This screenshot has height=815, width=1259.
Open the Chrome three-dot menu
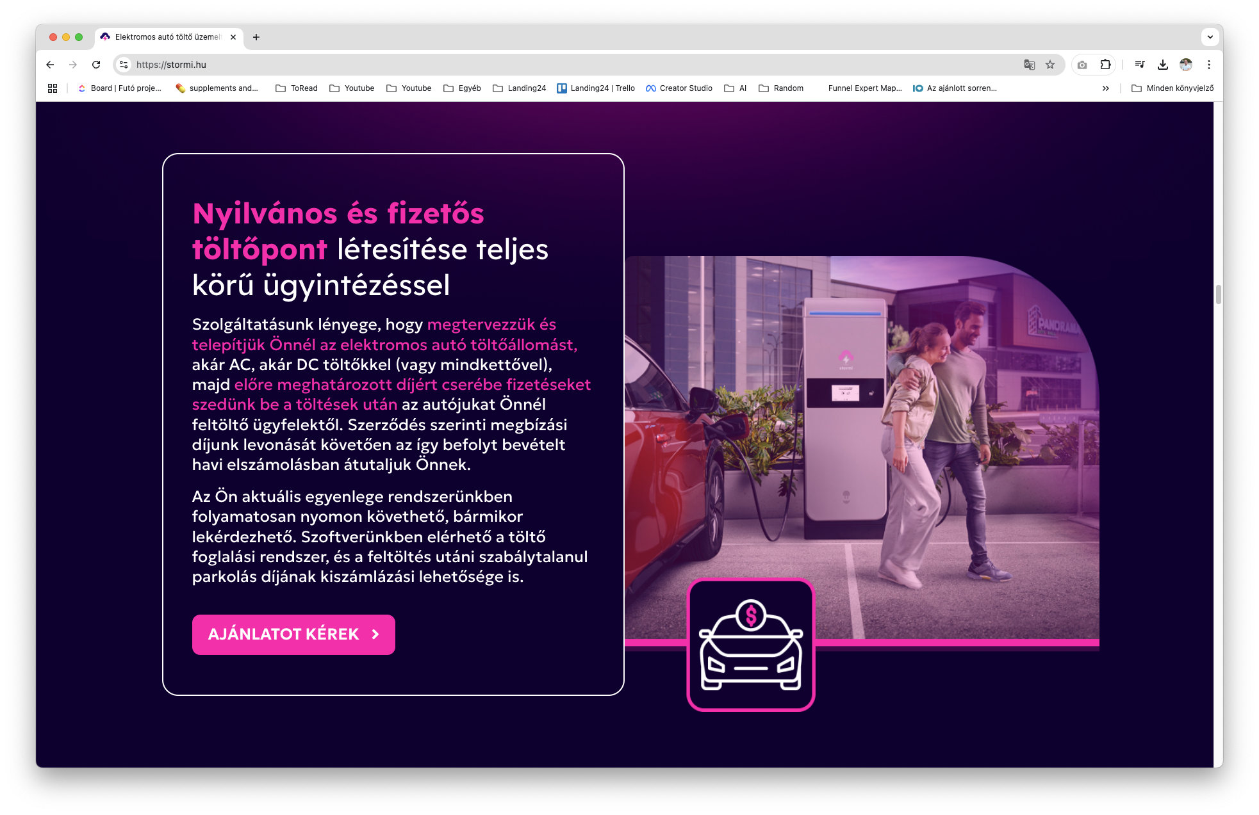coord(1210,65)
